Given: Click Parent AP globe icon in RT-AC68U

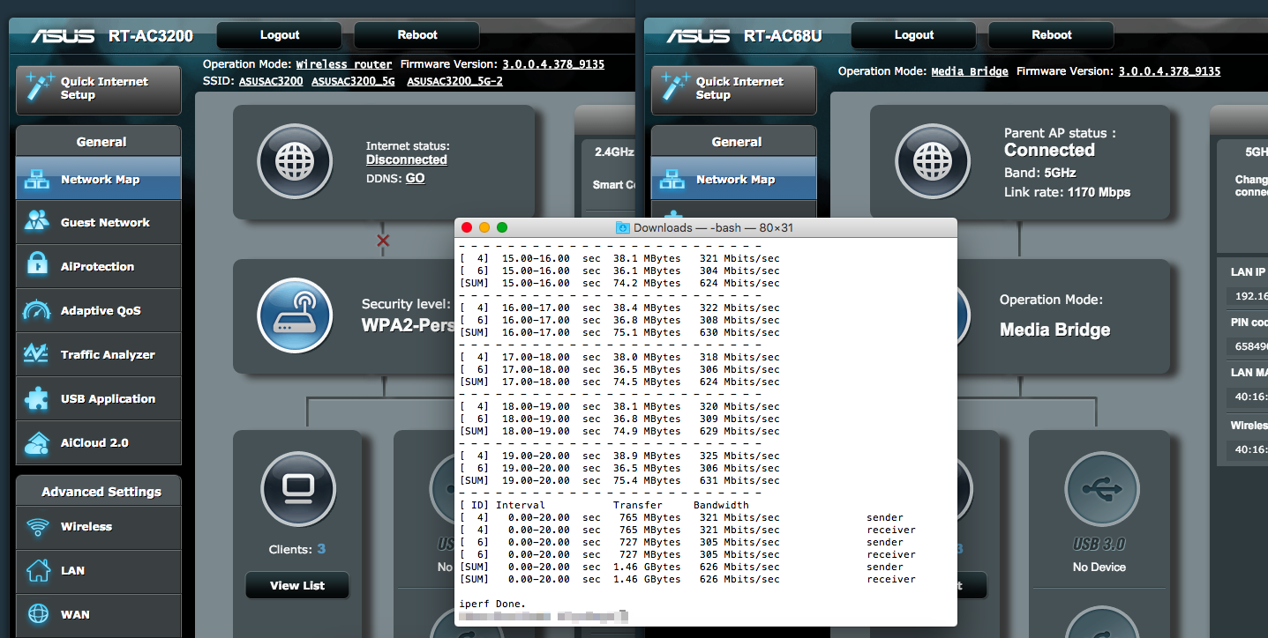Looking at the screenshot, I should (932, 161).
